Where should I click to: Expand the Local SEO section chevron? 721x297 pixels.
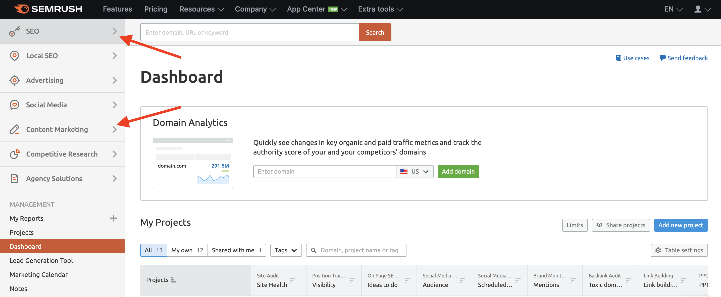click(x=115, y=56)
